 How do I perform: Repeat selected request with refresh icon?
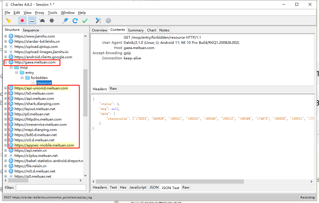(75, 20)
